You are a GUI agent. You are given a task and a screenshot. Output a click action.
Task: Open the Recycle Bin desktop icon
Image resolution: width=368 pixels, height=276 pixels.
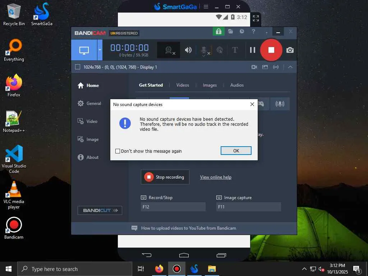[14, 14]
